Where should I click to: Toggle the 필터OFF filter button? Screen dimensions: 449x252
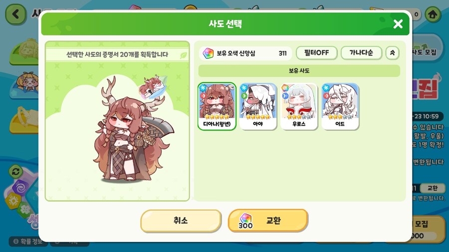[316, 53]
